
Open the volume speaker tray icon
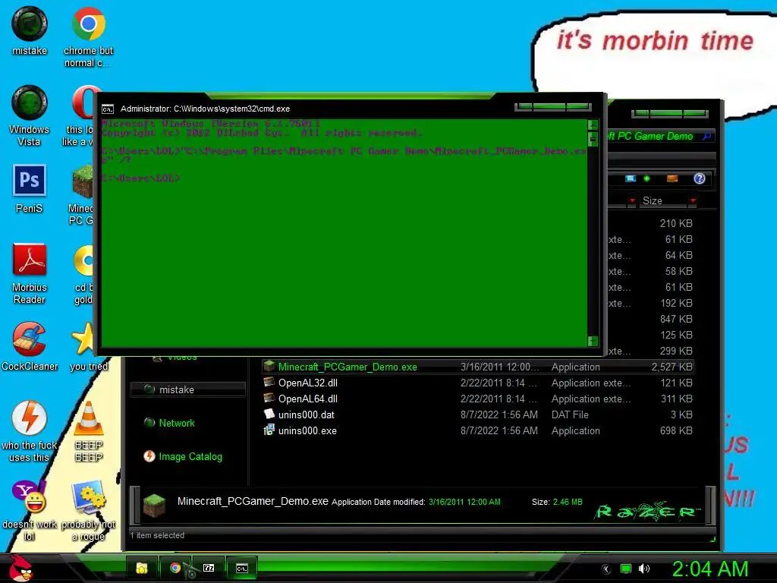pyautogui.click(x=644, y=569)
